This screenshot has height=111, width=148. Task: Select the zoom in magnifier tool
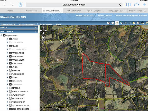tap(108, 23)
